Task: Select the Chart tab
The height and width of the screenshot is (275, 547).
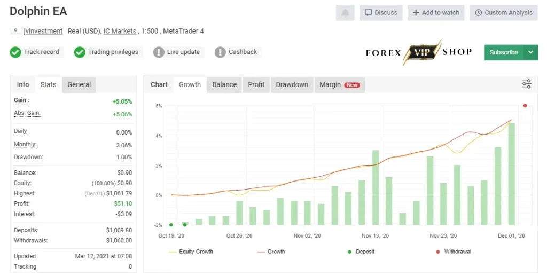Action: [x=159, y=85]
